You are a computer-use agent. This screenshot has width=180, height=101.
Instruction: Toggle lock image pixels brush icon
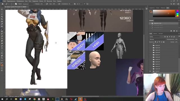coord(157,42)
